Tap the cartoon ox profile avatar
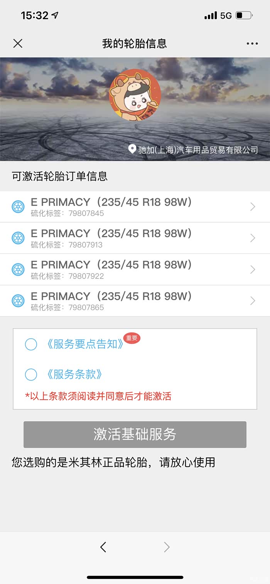 click(135, 95)
